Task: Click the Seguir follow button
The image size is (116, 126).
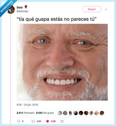Action: point(92,9)
